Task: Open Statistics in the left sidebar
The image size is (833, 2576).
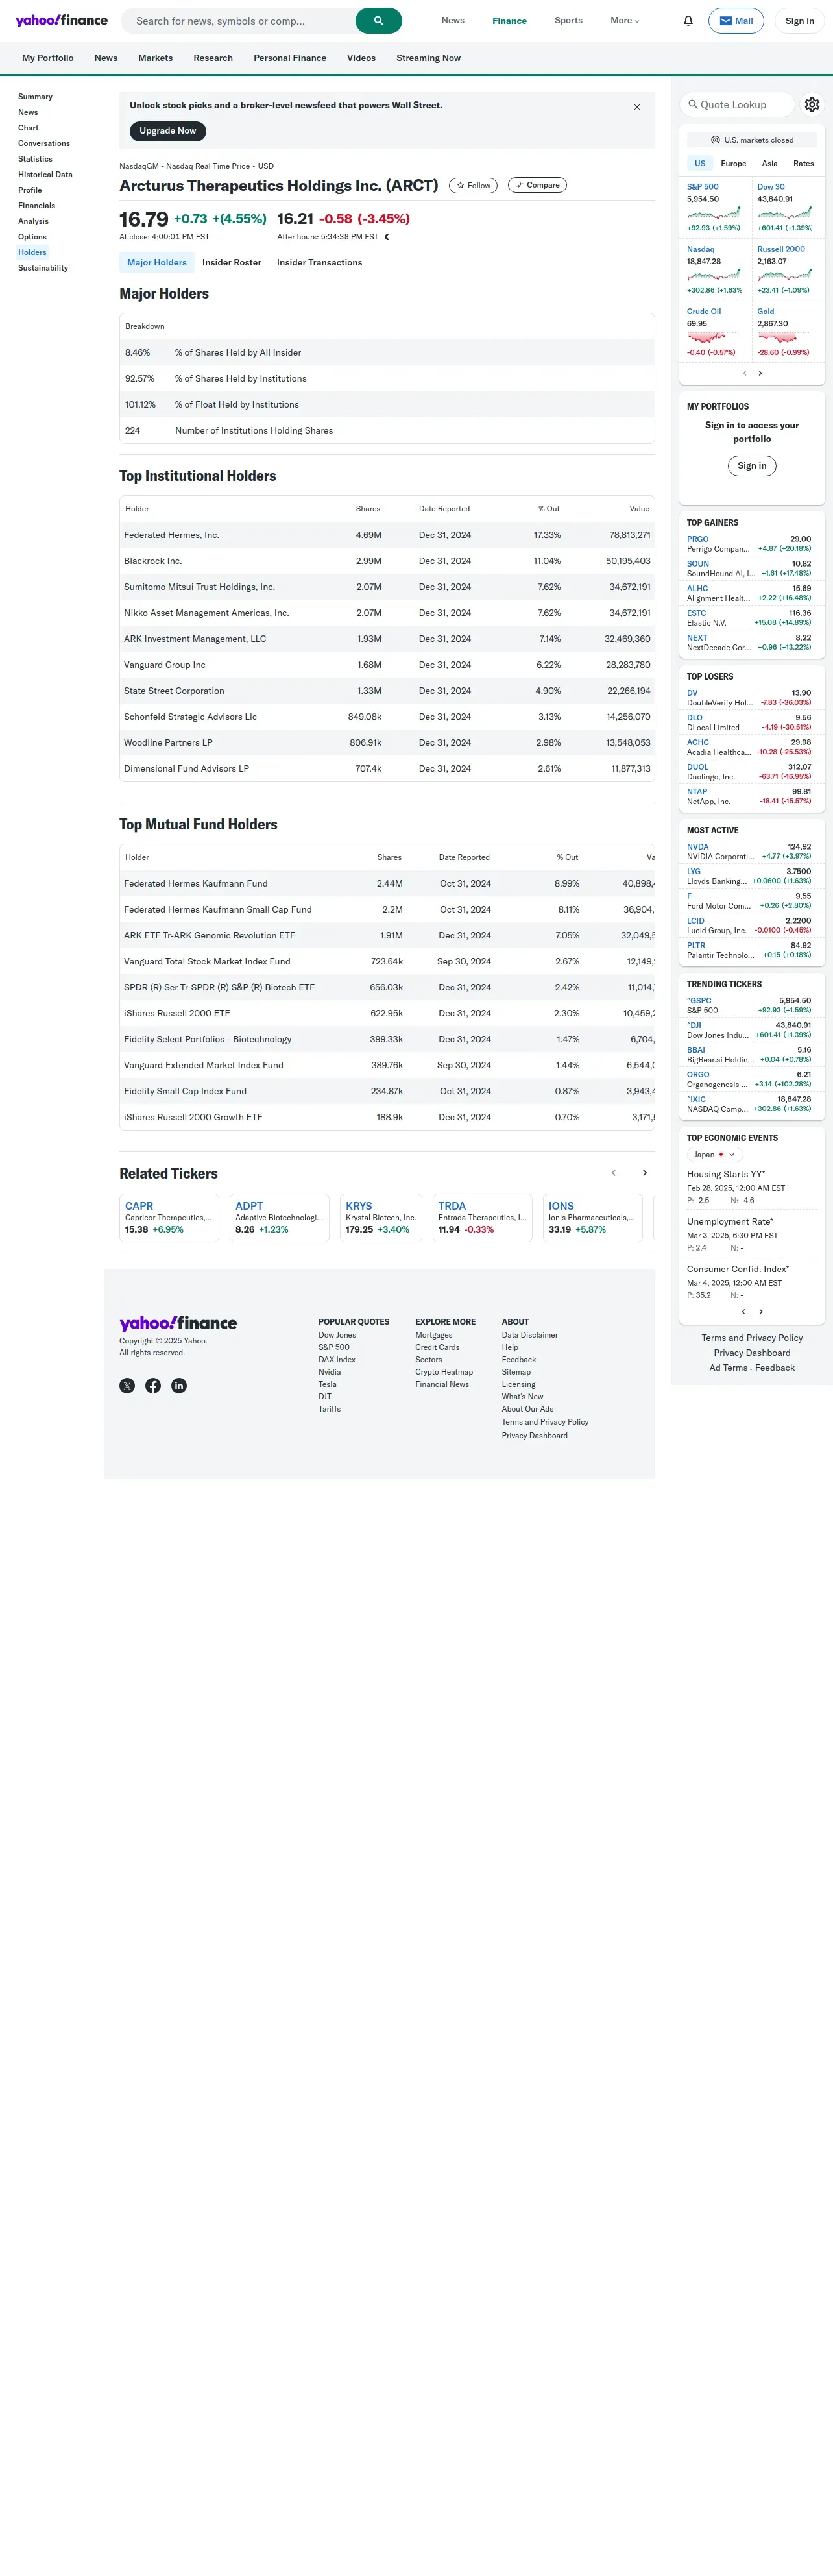Action: click(35, 159)
